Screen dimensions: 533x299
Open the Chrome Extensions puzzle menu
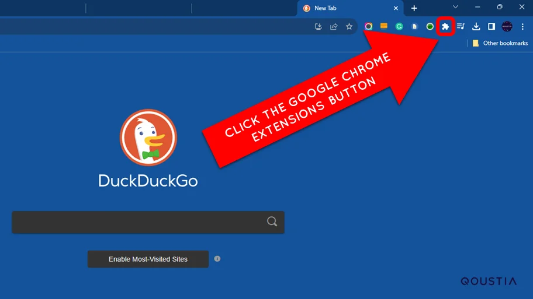coord(445,26)
